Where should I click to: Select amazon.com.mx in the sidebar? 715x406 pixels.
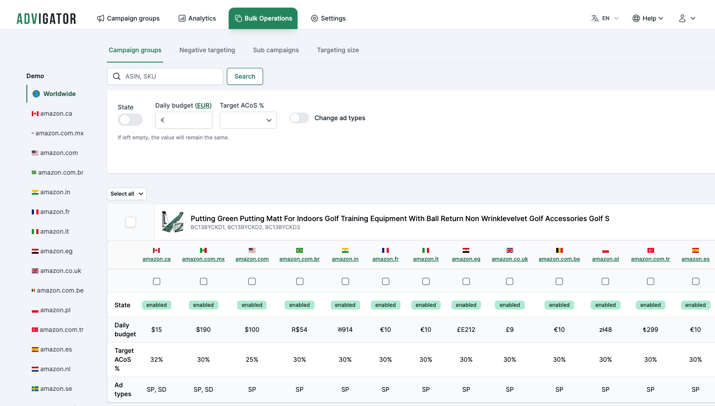pos(60,133)
